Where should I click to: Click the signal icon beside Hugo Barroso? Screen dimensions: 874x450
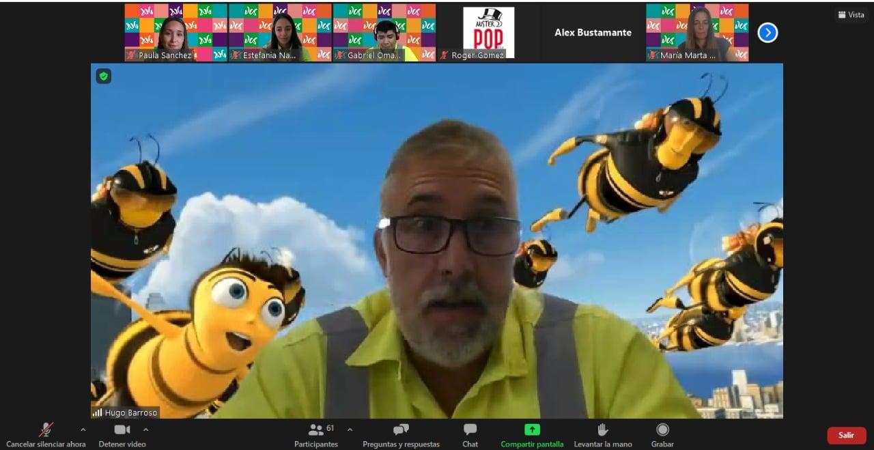97,412
